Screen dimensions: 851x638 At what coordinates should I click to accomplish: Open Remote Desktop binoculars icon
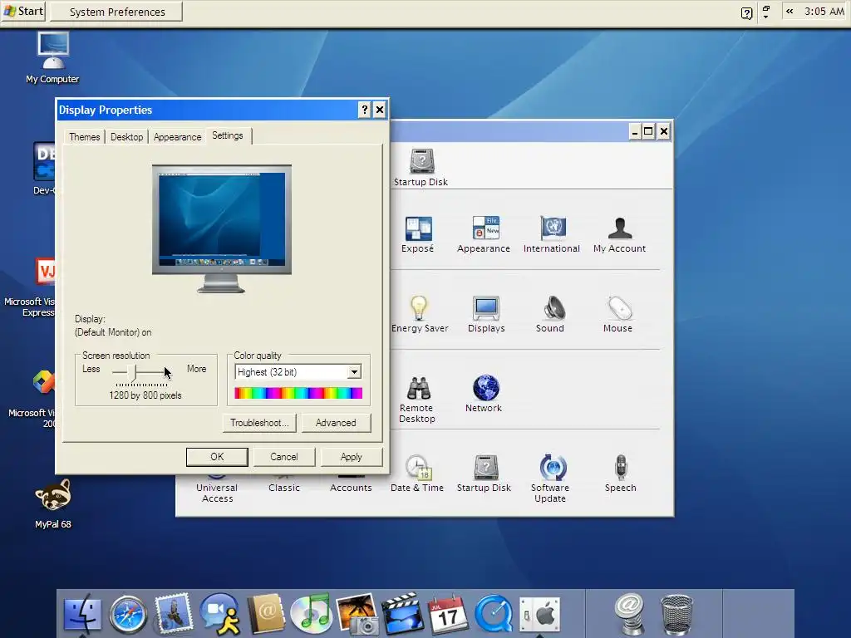pos(417,400)
